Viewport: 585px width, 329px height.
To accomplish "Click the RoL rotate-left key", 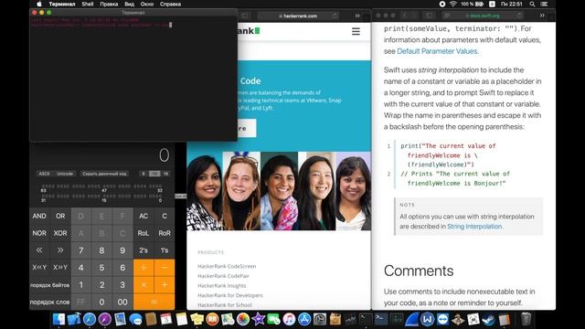I will tap(144, 233).
